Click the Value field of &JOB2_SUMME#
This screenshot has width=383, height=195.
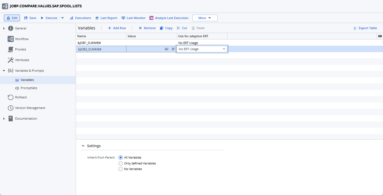point(146,49)
